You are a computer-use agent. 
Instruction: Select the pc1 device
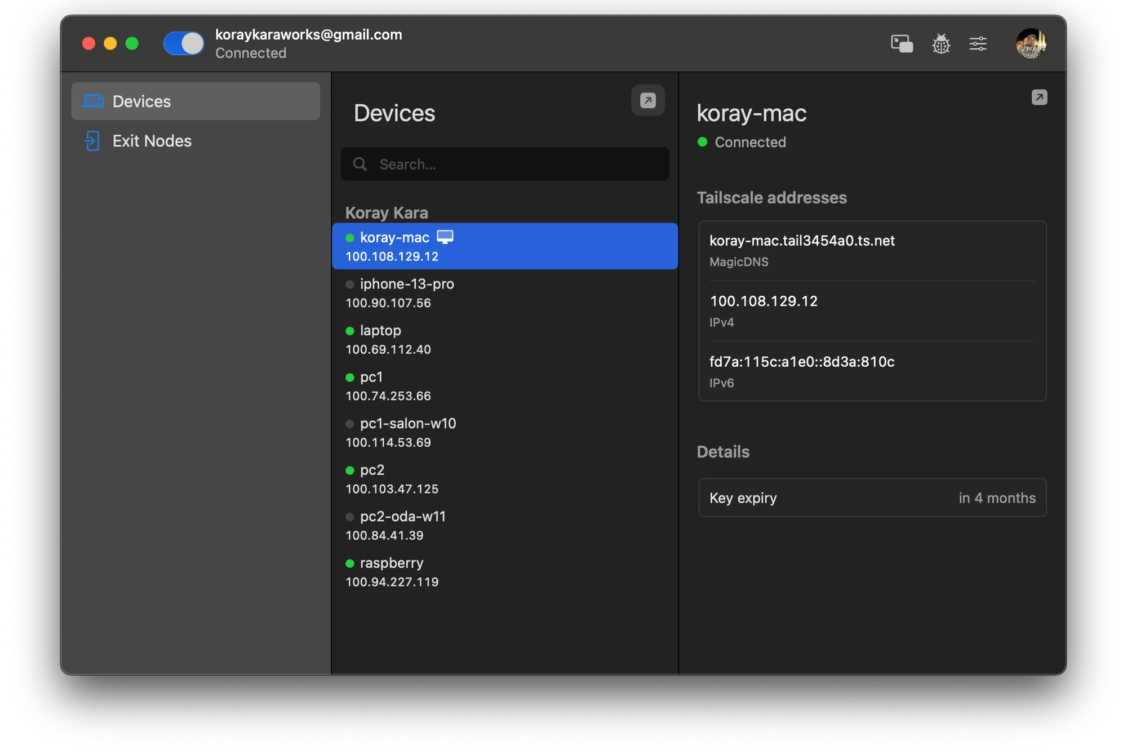tap(505, 386)
